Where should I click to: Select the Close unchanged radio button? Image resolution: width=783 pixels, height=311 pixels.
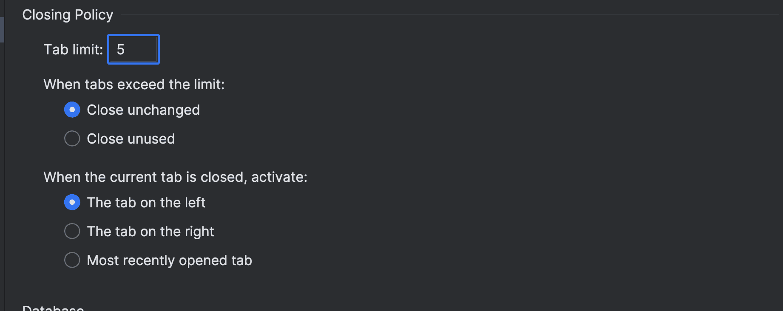tap(72, 110)
